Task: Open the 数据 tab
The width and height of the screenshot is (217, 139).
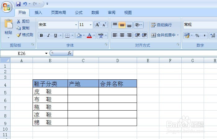Action: coord(95,13)
